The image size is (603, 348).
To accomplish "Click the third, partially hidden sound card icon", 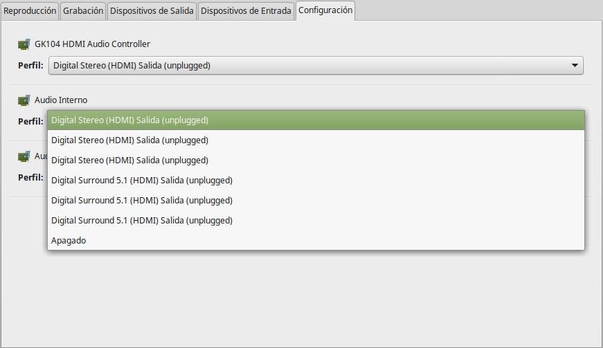I will tap(24, 156).
